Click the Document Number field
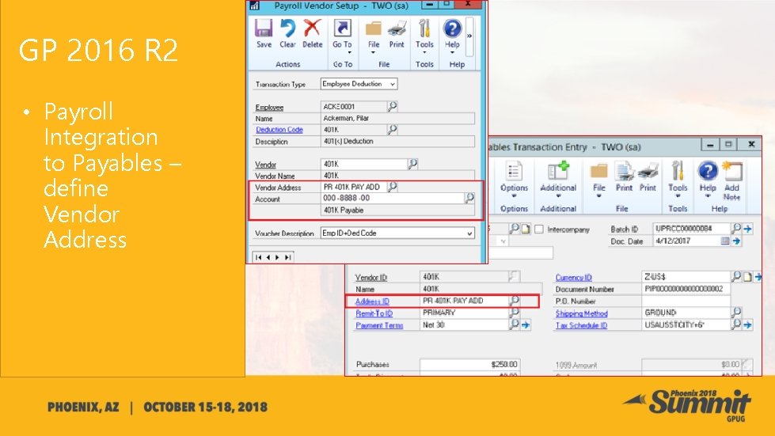775x436 pixels. click(686, 289)
